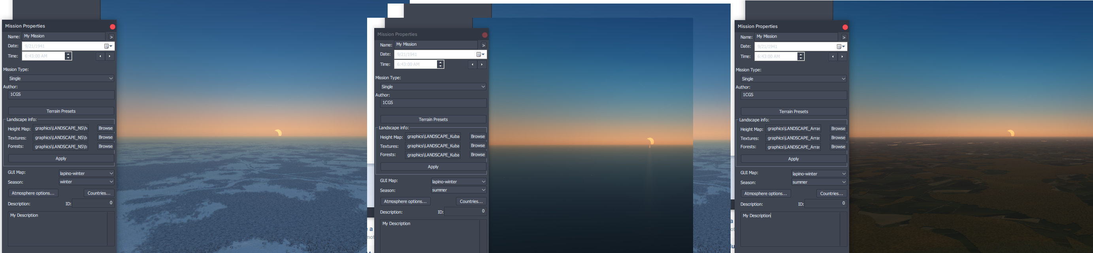
Task: Click Author field in LANDSCAPE_Kuba panel
Action: point(433,103)
